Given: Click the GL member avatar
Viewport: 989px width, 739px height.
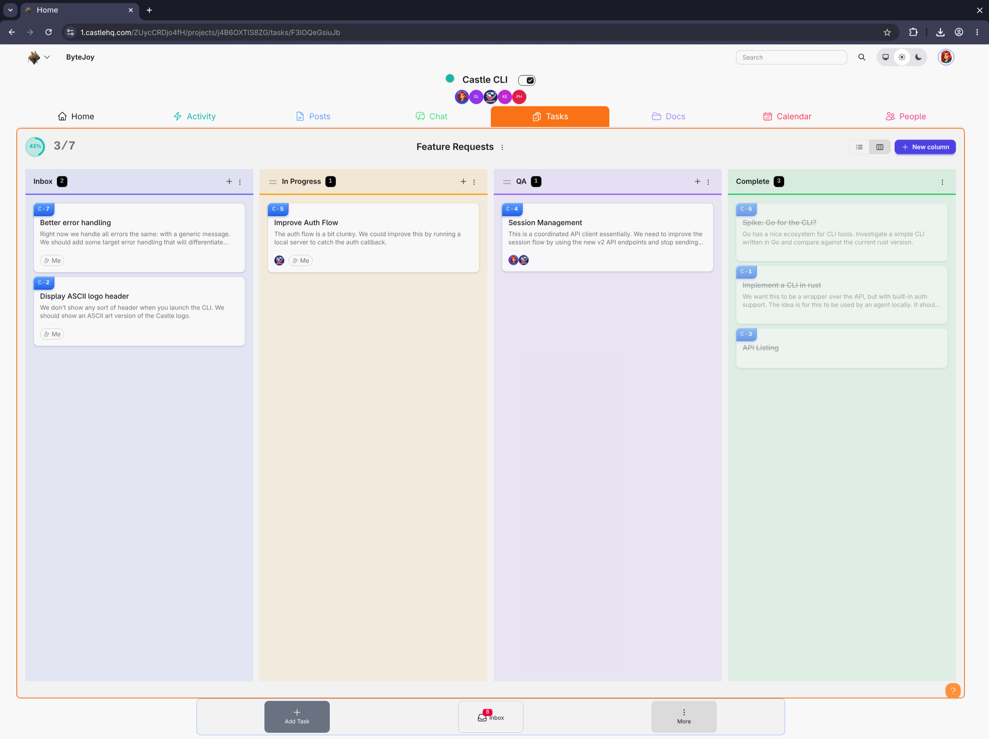Looking at the screenshot, I should tap(476, 96).
